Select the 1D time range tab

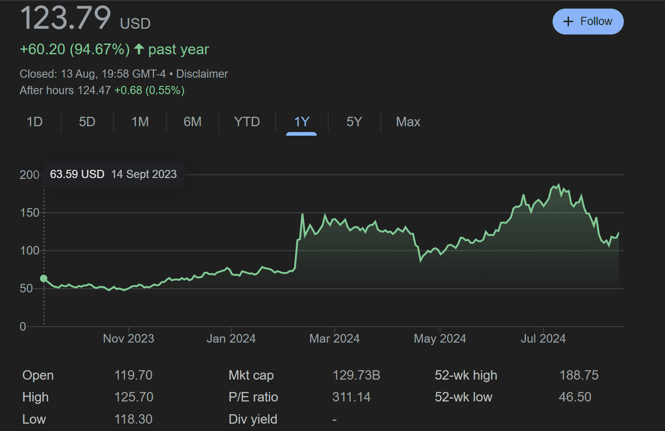point(35,122)
